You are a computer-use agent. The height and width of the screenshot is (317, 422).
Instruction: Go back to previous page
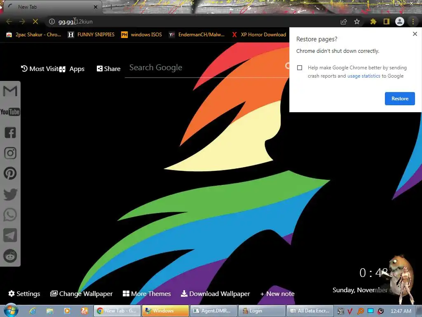[x=9, y=21]
